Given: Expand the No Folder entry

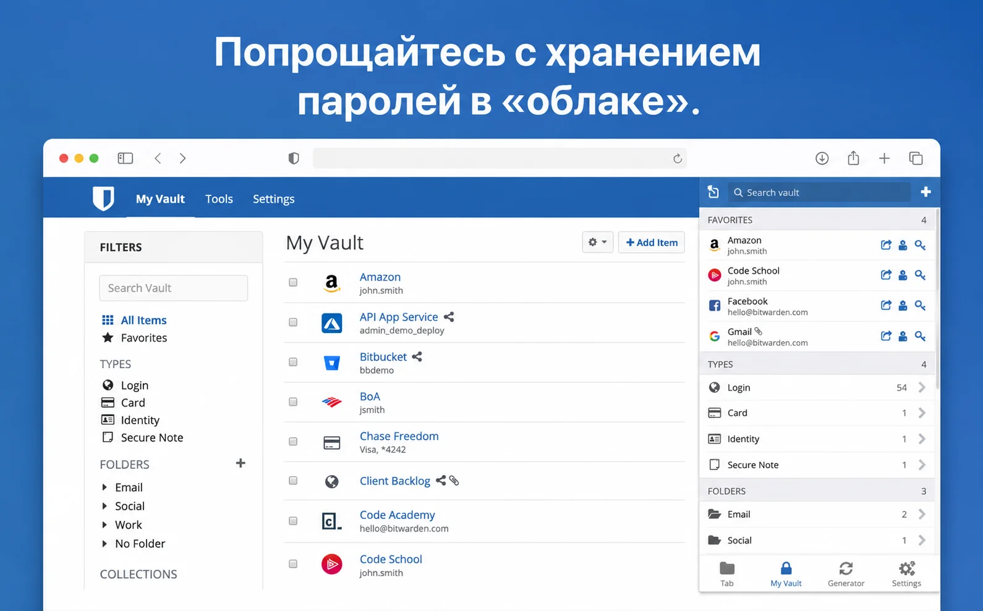Looking at the screenshot, I should click(104, 544).
